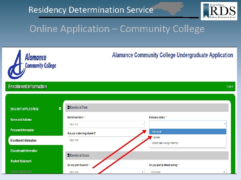The width and height of the screenshot is (241, 180).
Task: Click 'Are you a returning student?' label
Action: click(x=81, y=133)
